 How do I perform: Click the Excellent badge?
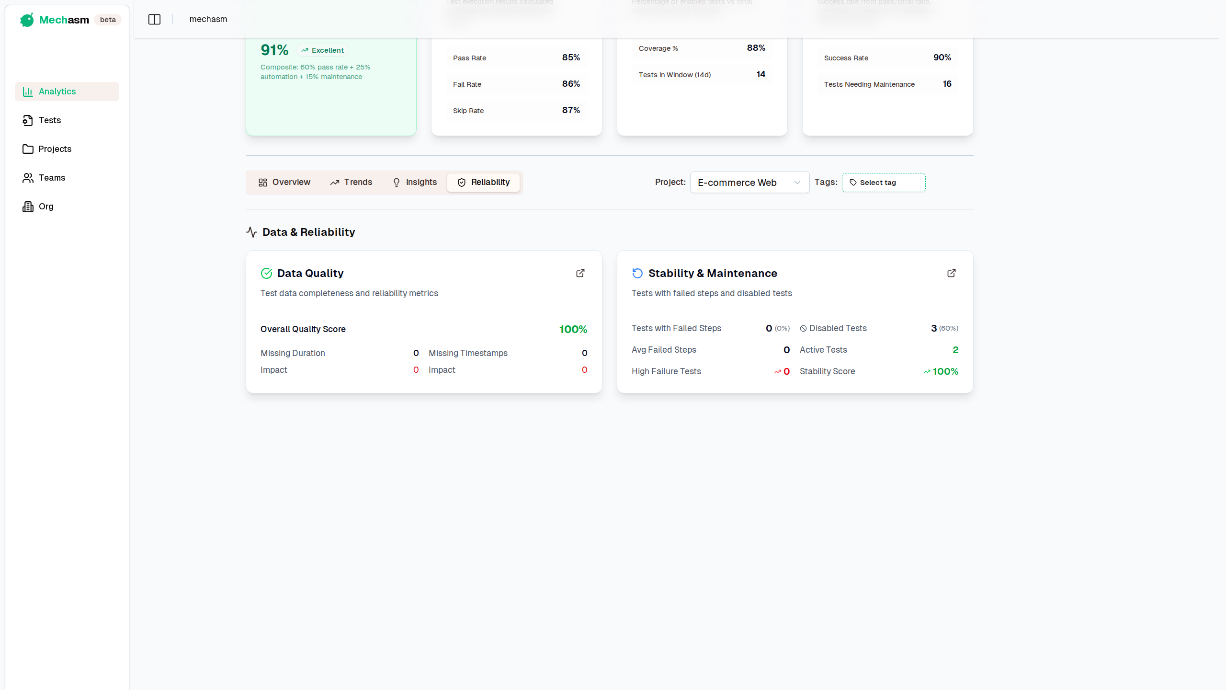coord(322,50)
